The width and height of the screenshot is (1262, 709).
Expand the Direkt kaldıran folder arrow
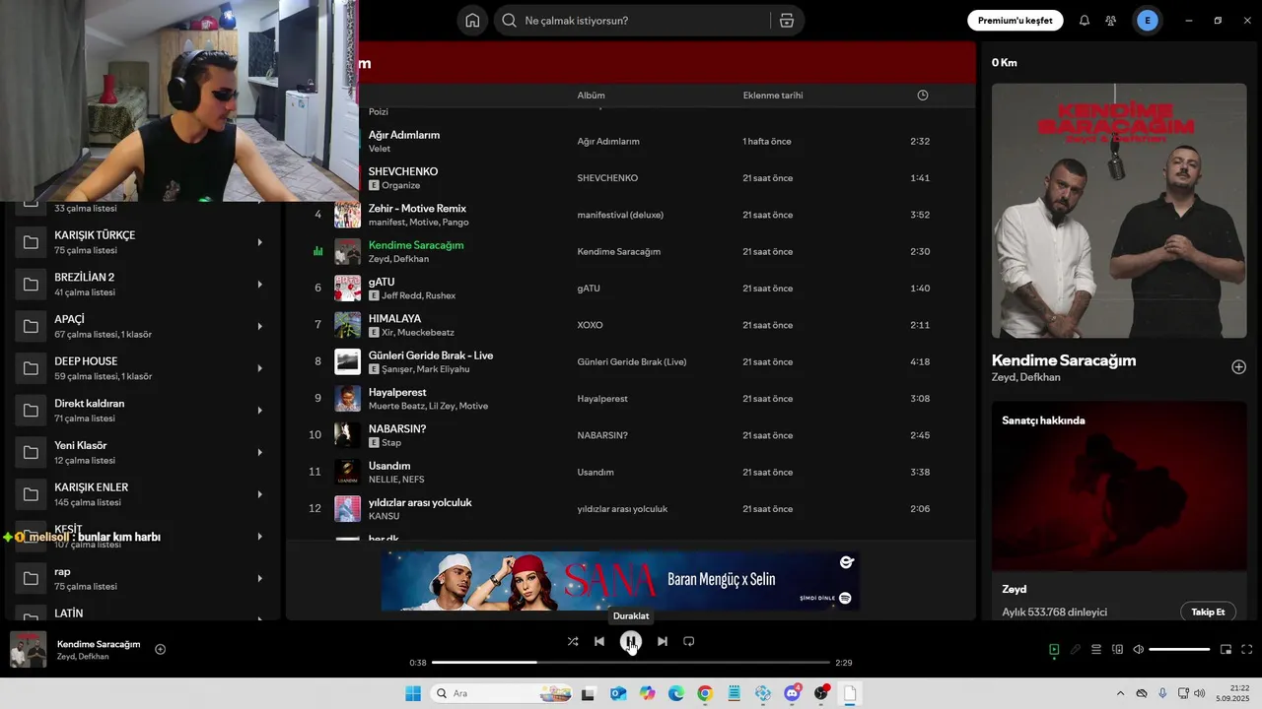(260, 411)
